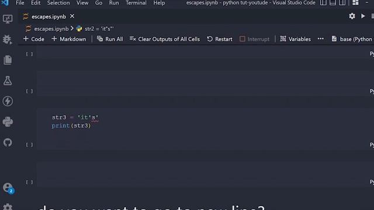Viewport: 374px width, 210px height.
Task: Open the Help menu
Action: [159, 3]
